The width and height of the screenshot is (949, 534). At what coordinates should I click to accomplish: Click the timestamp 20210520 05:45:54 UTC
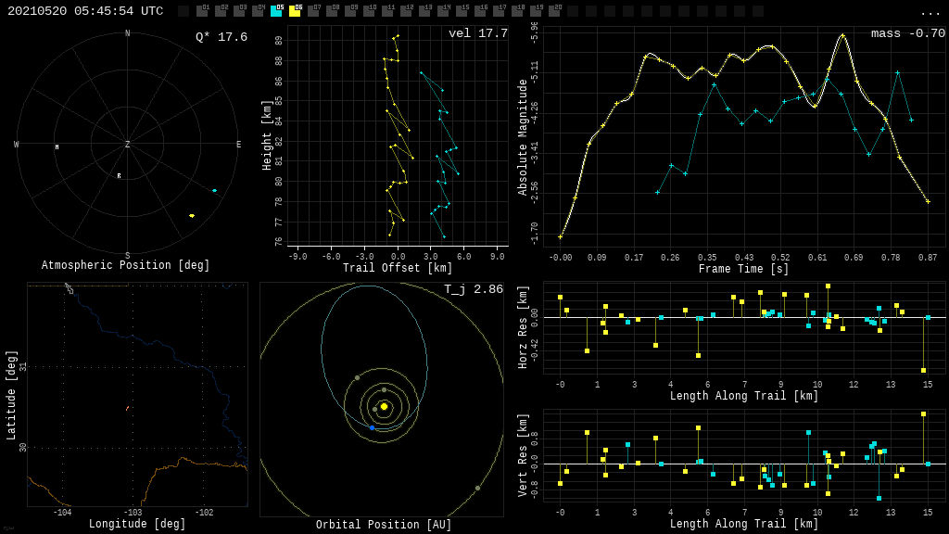pyautogui.click(x=85, y=11)
